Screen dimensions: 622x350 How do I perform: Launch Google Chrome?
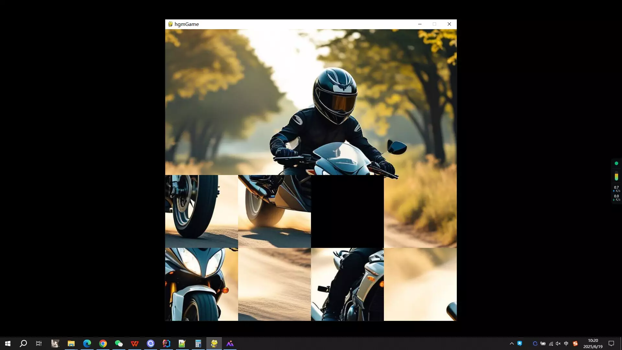click(x=103, y=344)
